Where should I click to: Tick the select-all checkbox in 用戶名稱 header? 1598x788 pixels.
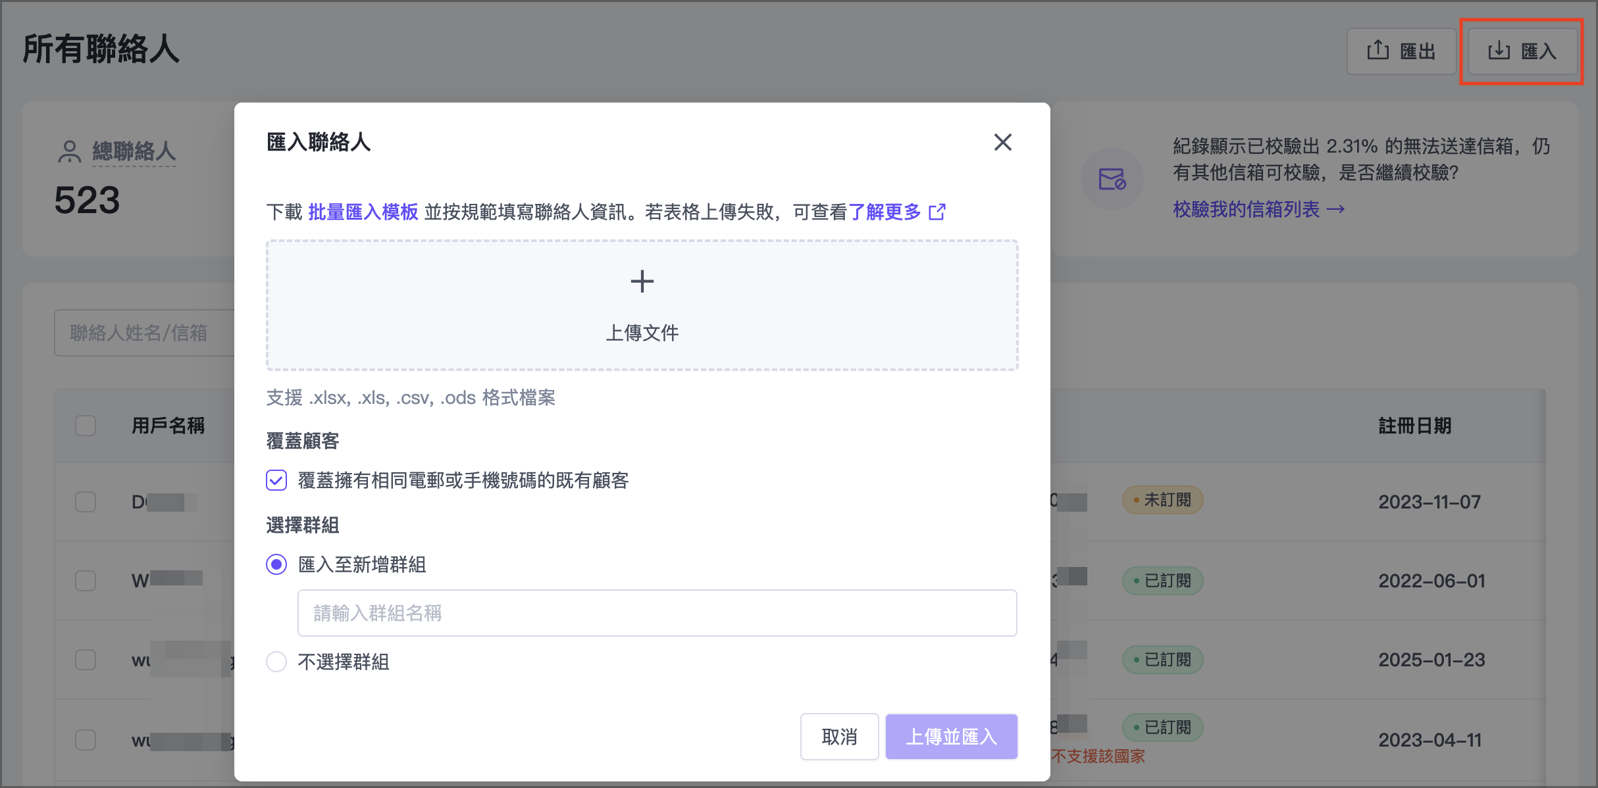(86, 426)
